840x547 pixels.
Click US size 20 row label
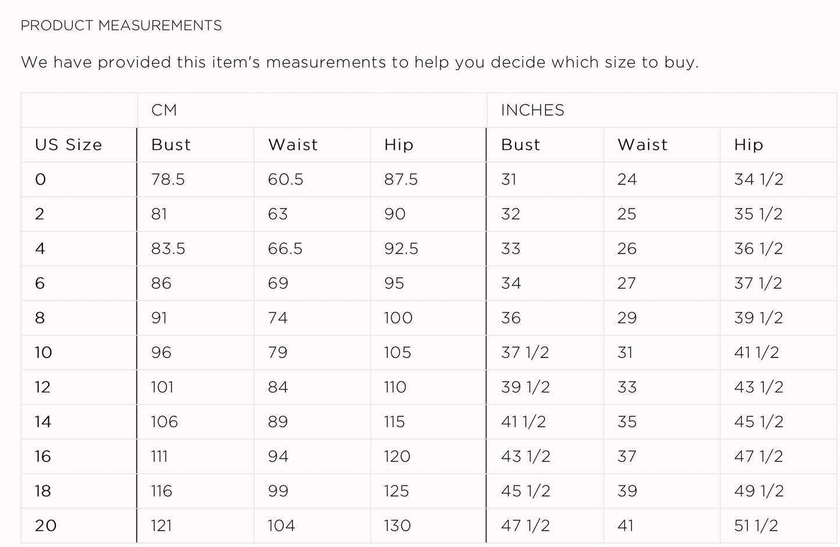click(x=45, y=525)
